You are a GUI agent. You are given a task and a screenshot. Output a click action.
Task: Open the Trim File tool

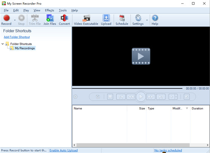tap(35, 20)
